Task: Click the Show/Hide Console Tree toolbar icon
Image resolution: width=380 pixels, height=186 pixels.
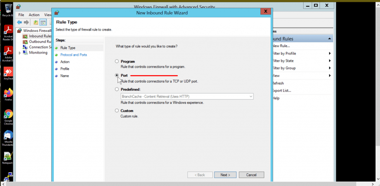Action: click(43, 22)
